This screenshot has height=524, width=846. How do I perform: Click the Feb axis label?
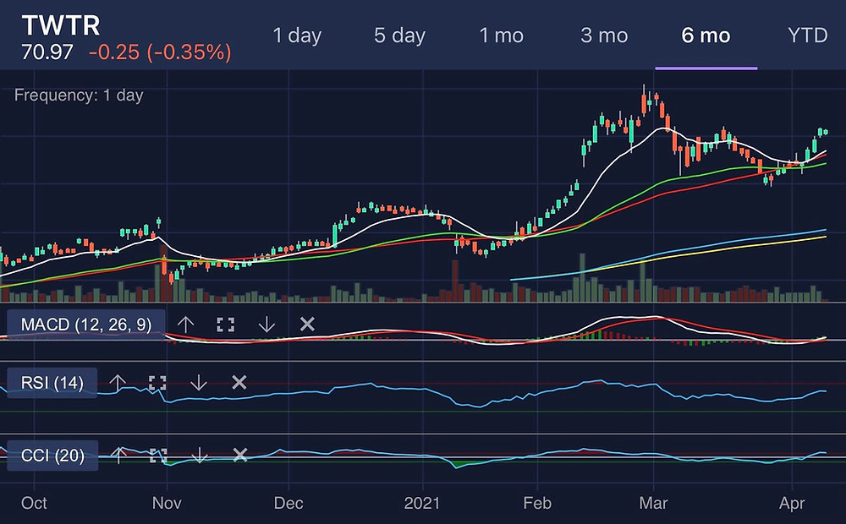point(537,503)
